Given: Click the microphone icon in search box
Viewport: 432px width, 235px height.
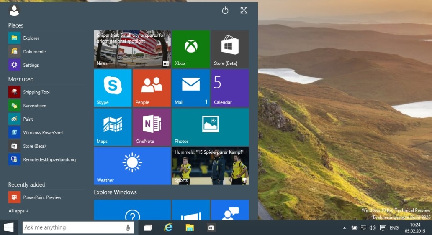Looking at the screenshot, I should point(128,227).
